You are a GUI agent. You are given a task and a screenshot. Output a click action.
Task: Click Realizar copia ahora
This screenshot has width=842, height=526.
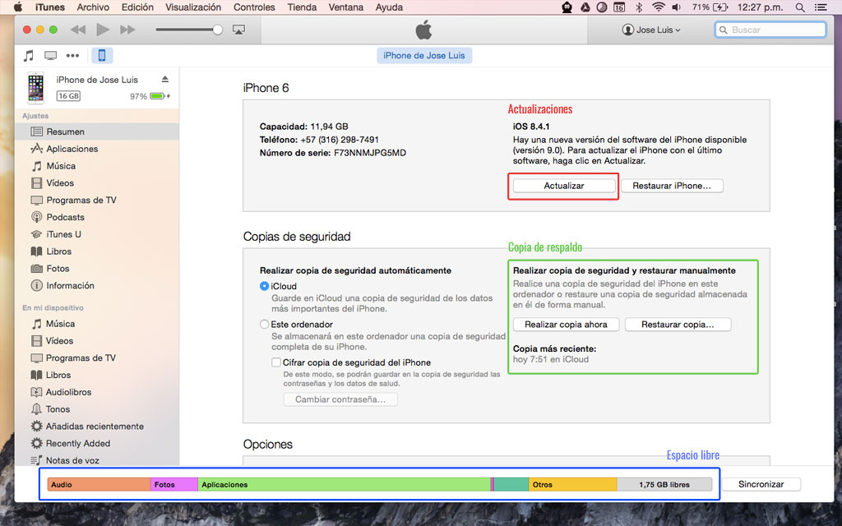[566, 324]
